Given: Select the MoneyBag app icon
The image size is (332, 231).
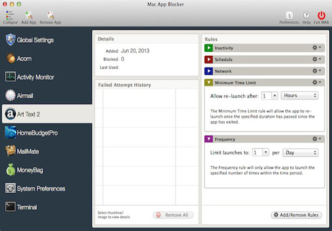Looking at the screenshot, I should click(x=10, y=170).
